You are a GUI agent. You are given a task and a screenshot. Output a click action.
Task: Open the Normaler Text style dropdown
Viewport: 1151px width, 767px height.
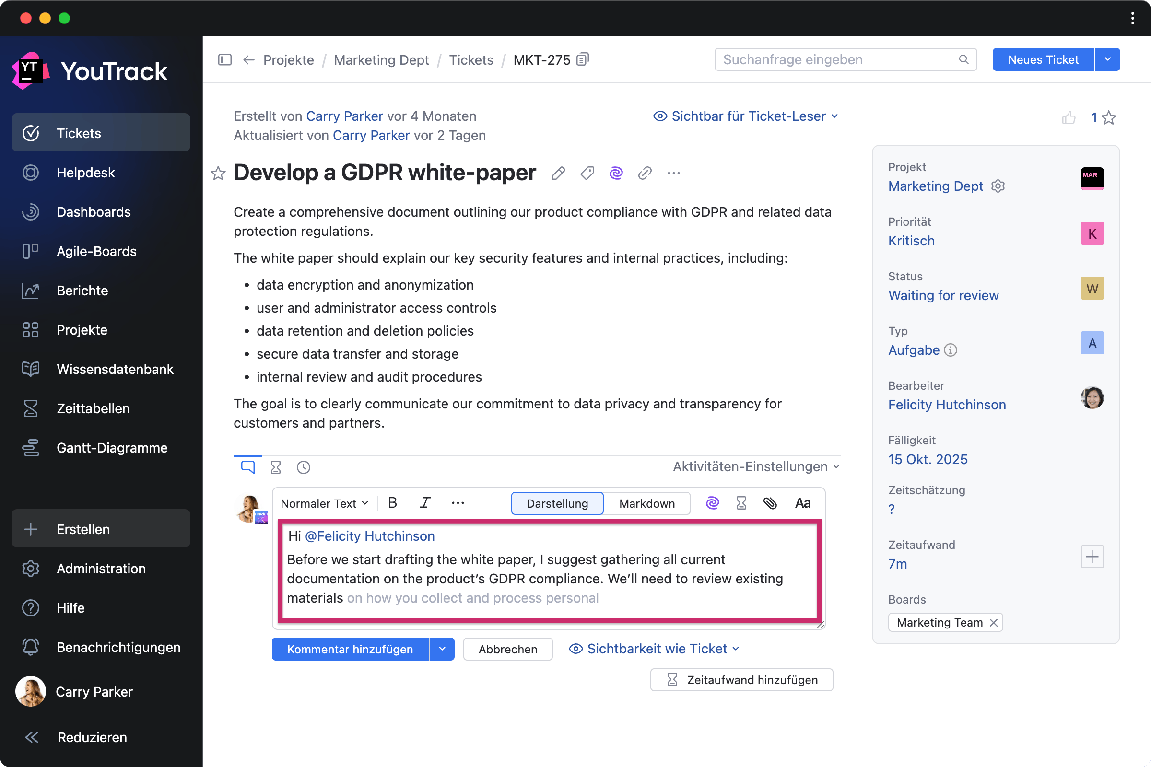point(324,503)
